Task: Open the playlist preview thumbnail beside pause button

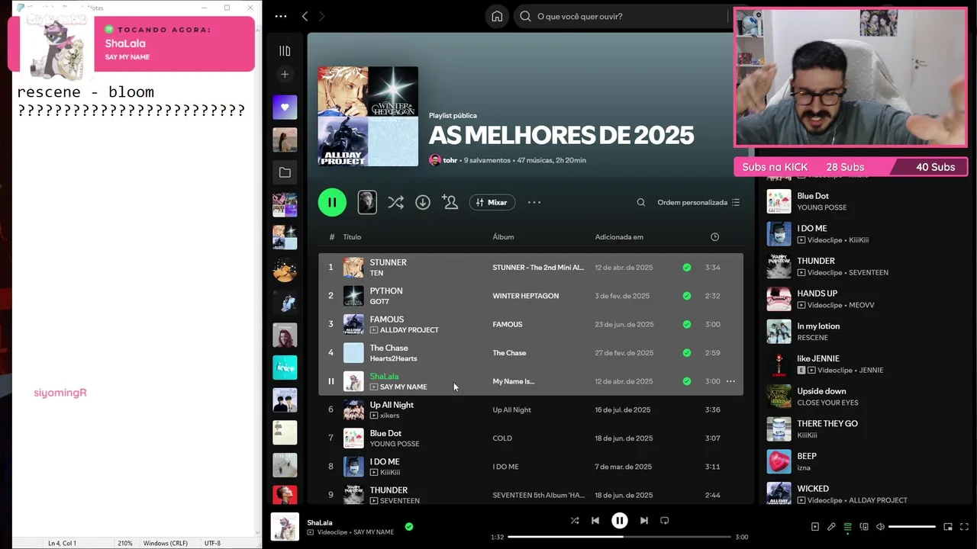Action: click(x=367, y=202)
